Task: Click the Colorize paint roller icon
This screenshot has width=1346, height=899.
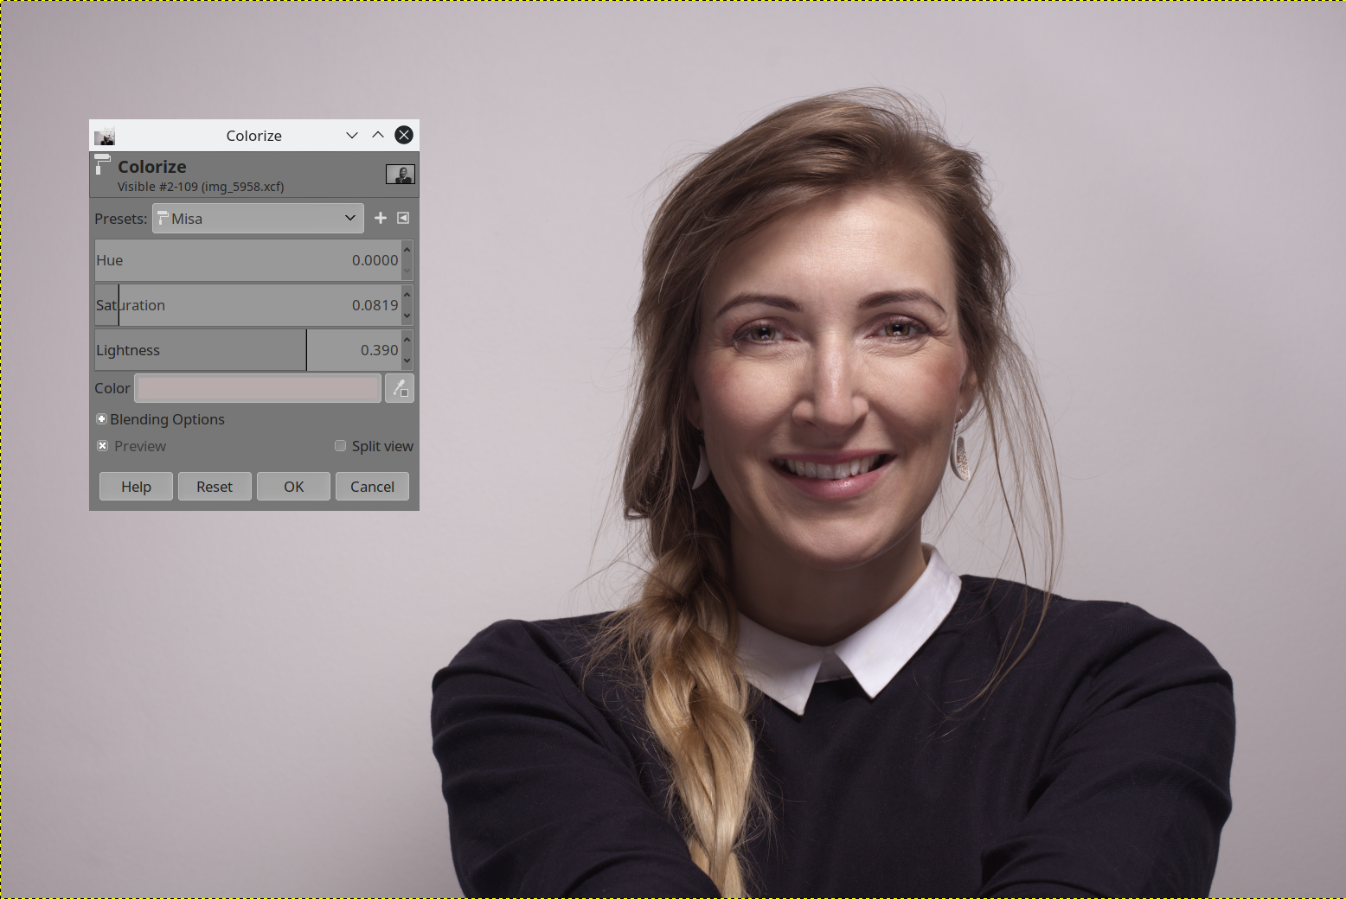Action: [x=103, y=164]
